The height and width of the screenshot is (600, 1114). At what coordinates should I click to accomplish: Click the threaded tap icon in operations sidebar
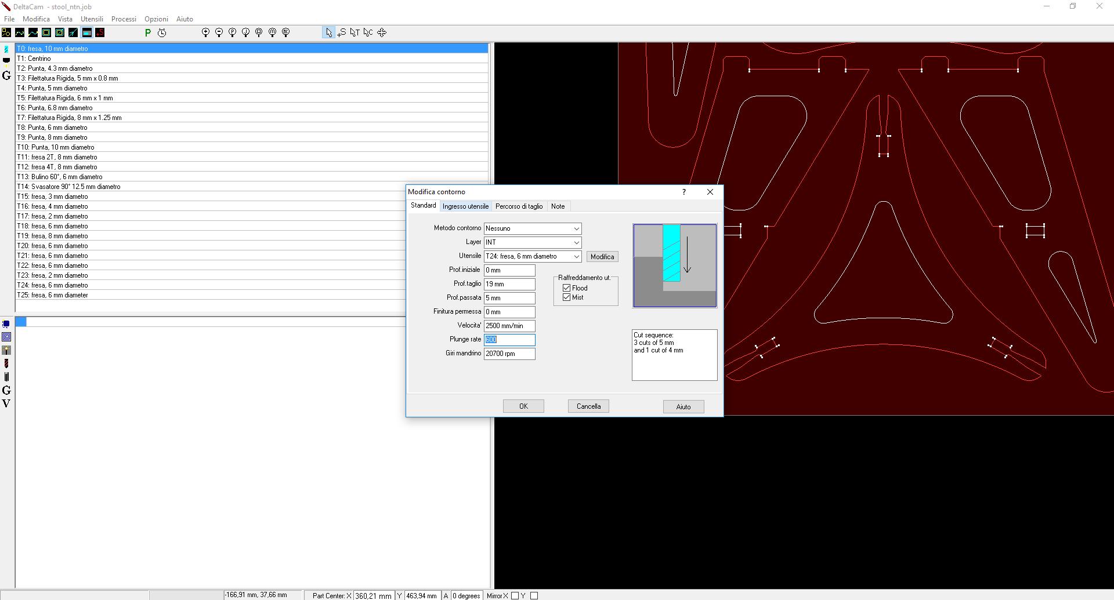pos(6,377)
